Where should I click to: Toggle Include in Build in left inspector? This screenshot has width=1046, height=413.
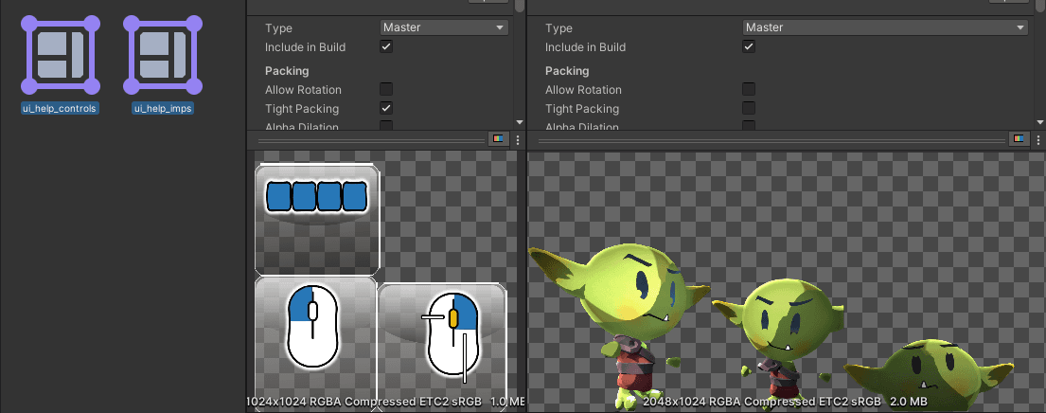pyautogui.click(x=385, y=46)
